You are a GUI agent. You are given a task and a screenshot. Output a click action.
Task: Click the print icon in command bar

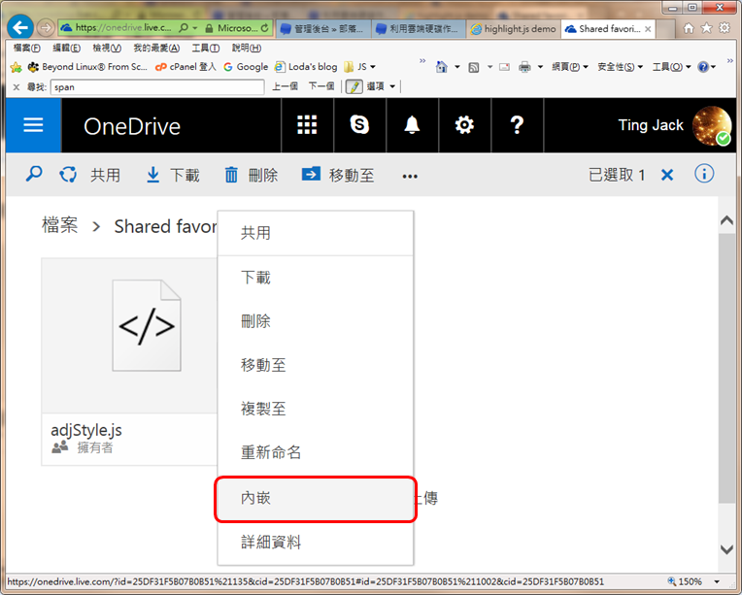coord(524,67)
